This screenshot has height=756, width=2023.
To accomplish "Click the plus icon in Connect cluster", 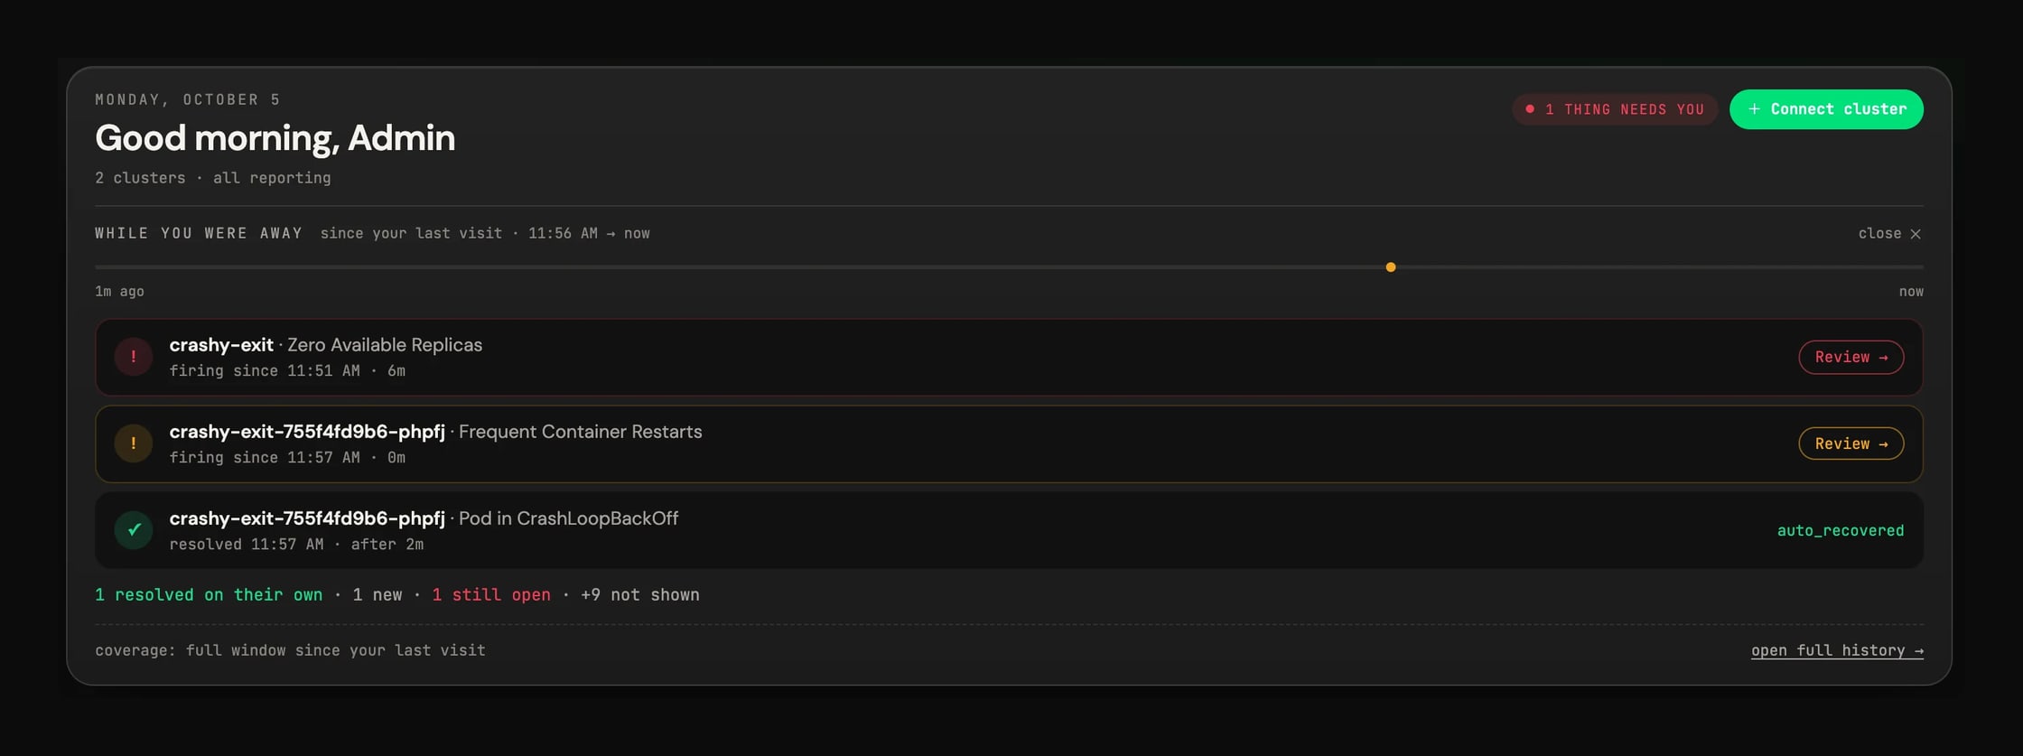I will [1754, 109].
